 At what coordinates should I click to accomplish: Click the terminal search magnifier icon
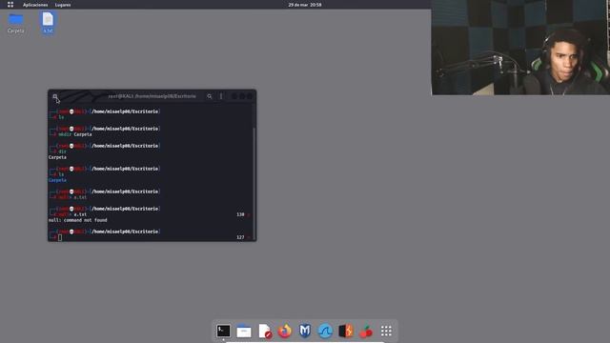[x=210, y=96]
